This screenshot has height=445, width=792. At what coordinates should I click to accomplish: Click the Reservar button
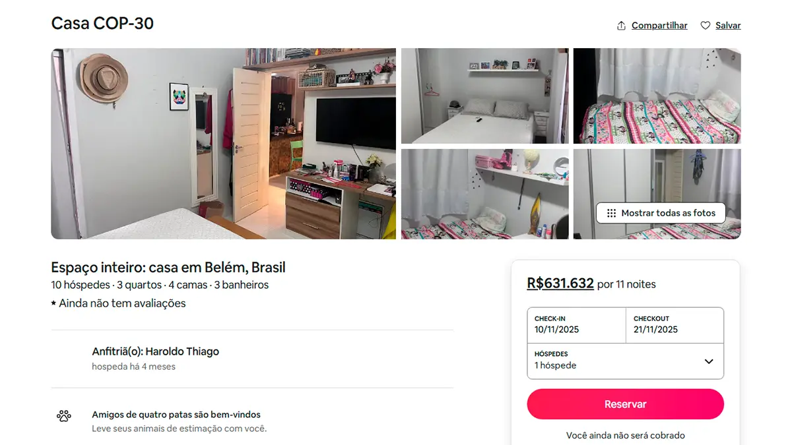coord(625,404)
